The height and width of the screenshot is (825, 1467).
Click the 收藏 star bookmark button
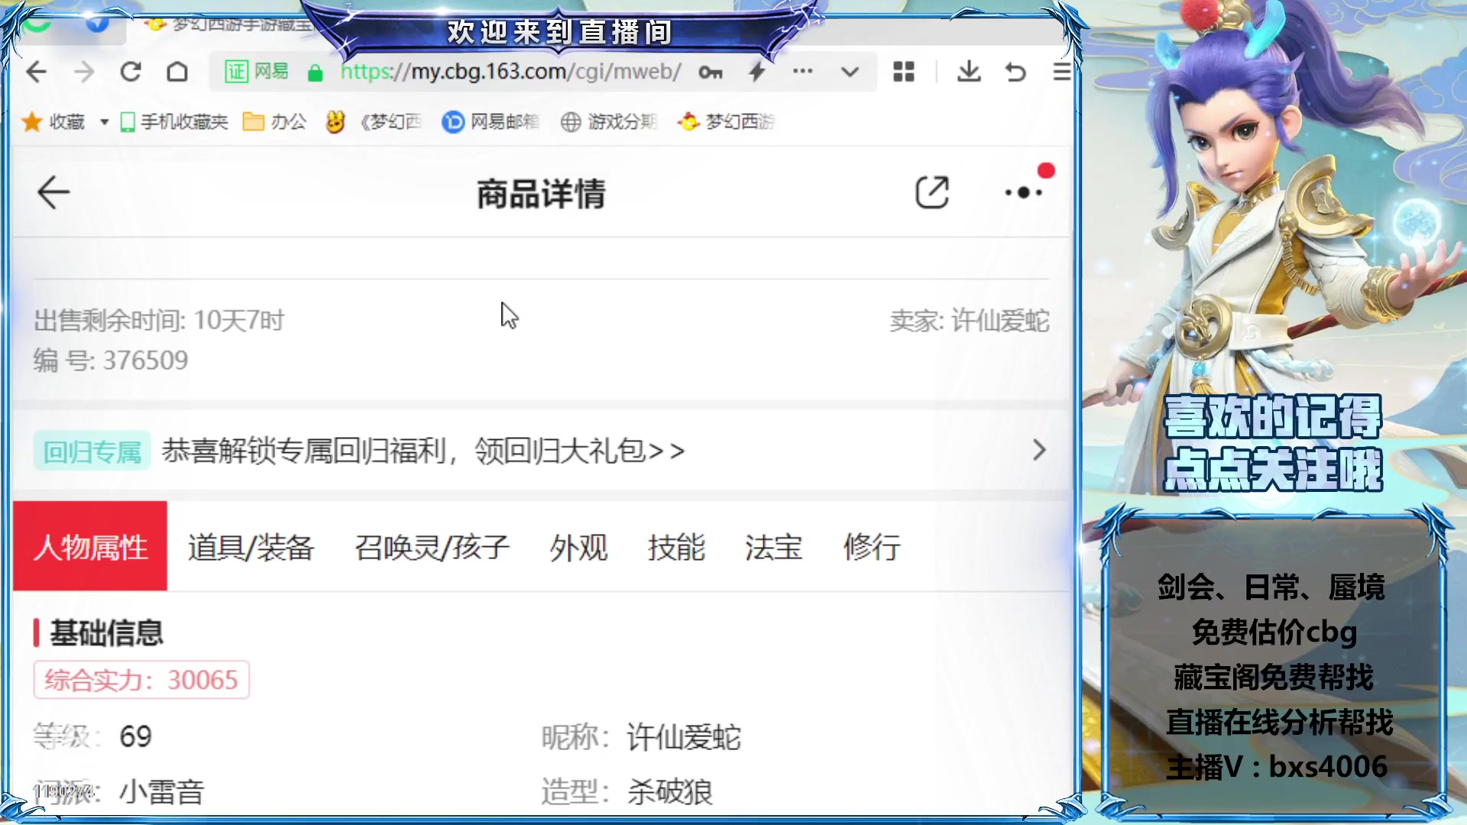tap(53, 121)
